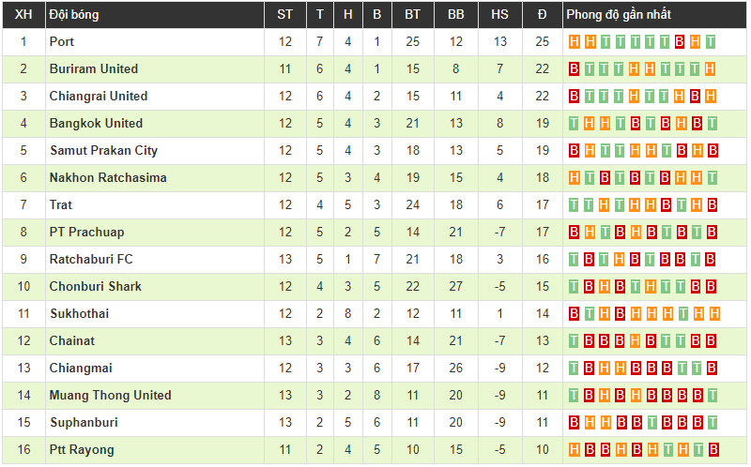
Task: Click the first form badge in Chainat row
Action: pyautogui.click(x=575, y=341)
